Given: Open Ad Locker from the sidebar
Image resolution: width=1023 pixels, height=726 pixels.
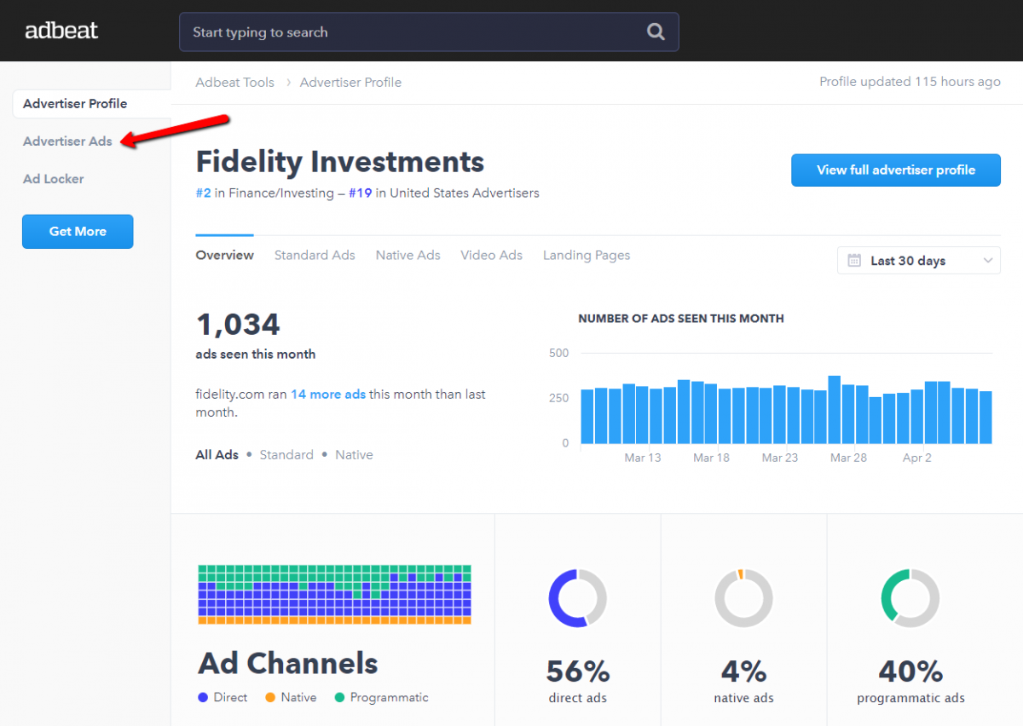Looking at the screenshot, I should pos(53,179).
